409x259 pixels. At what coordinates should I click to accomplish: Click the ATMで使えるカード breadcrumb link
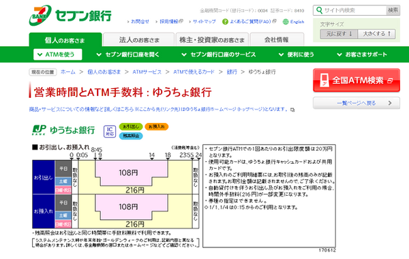point(194,72)
